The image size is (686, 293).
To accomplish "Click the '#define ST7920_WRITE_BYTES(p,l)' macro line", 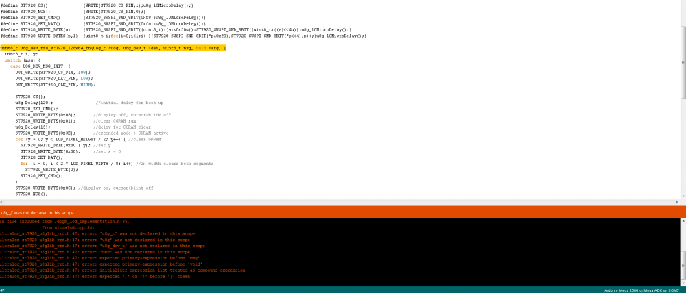I will coord(183,36).
